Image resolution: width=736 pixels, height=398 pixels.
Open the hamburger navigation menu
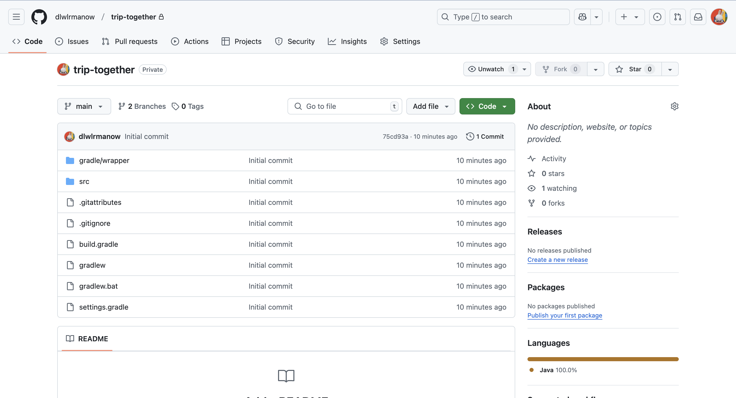pyautogui.click(x=16, y=17)
